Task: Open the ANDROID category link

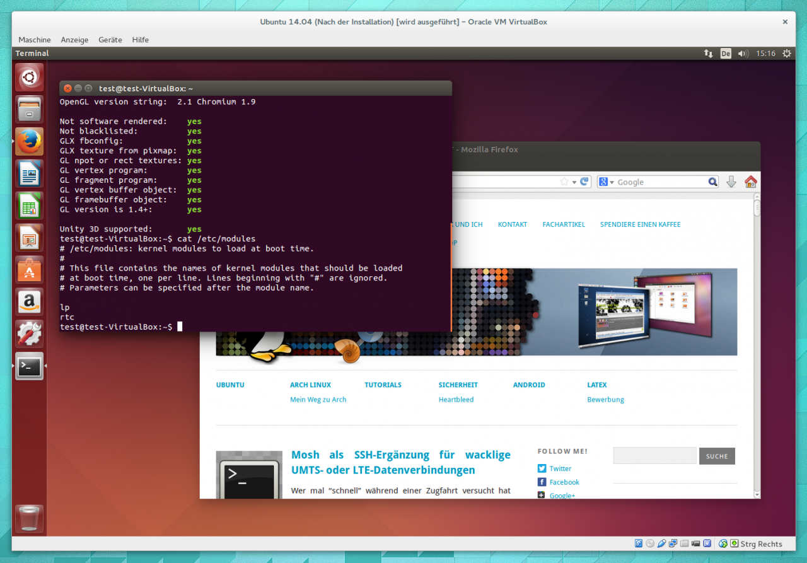Action: point(529,385)
